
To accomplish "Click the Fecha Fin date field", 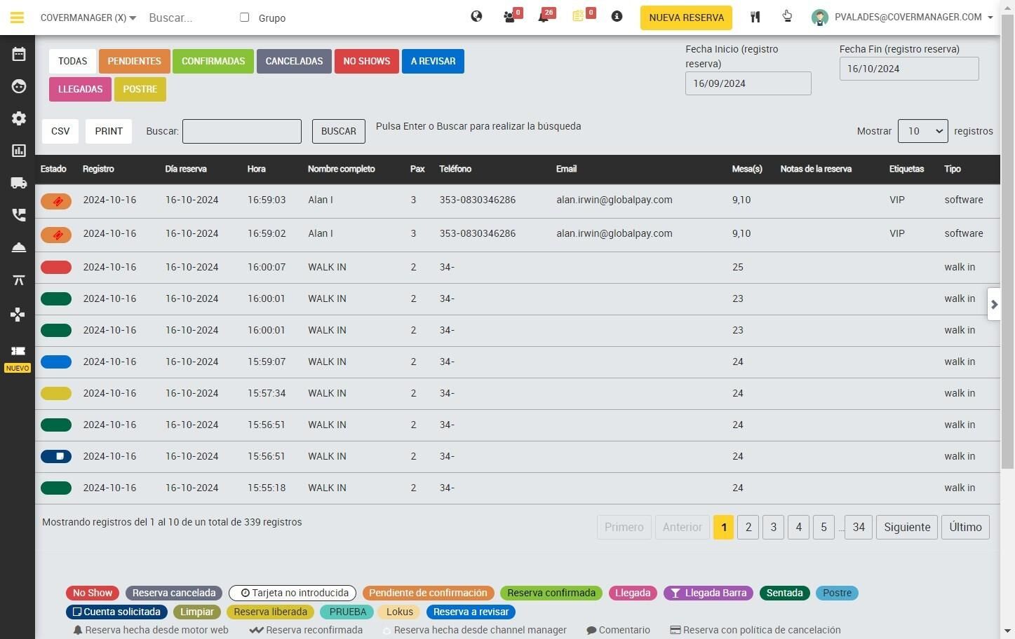I will point(909,69).
